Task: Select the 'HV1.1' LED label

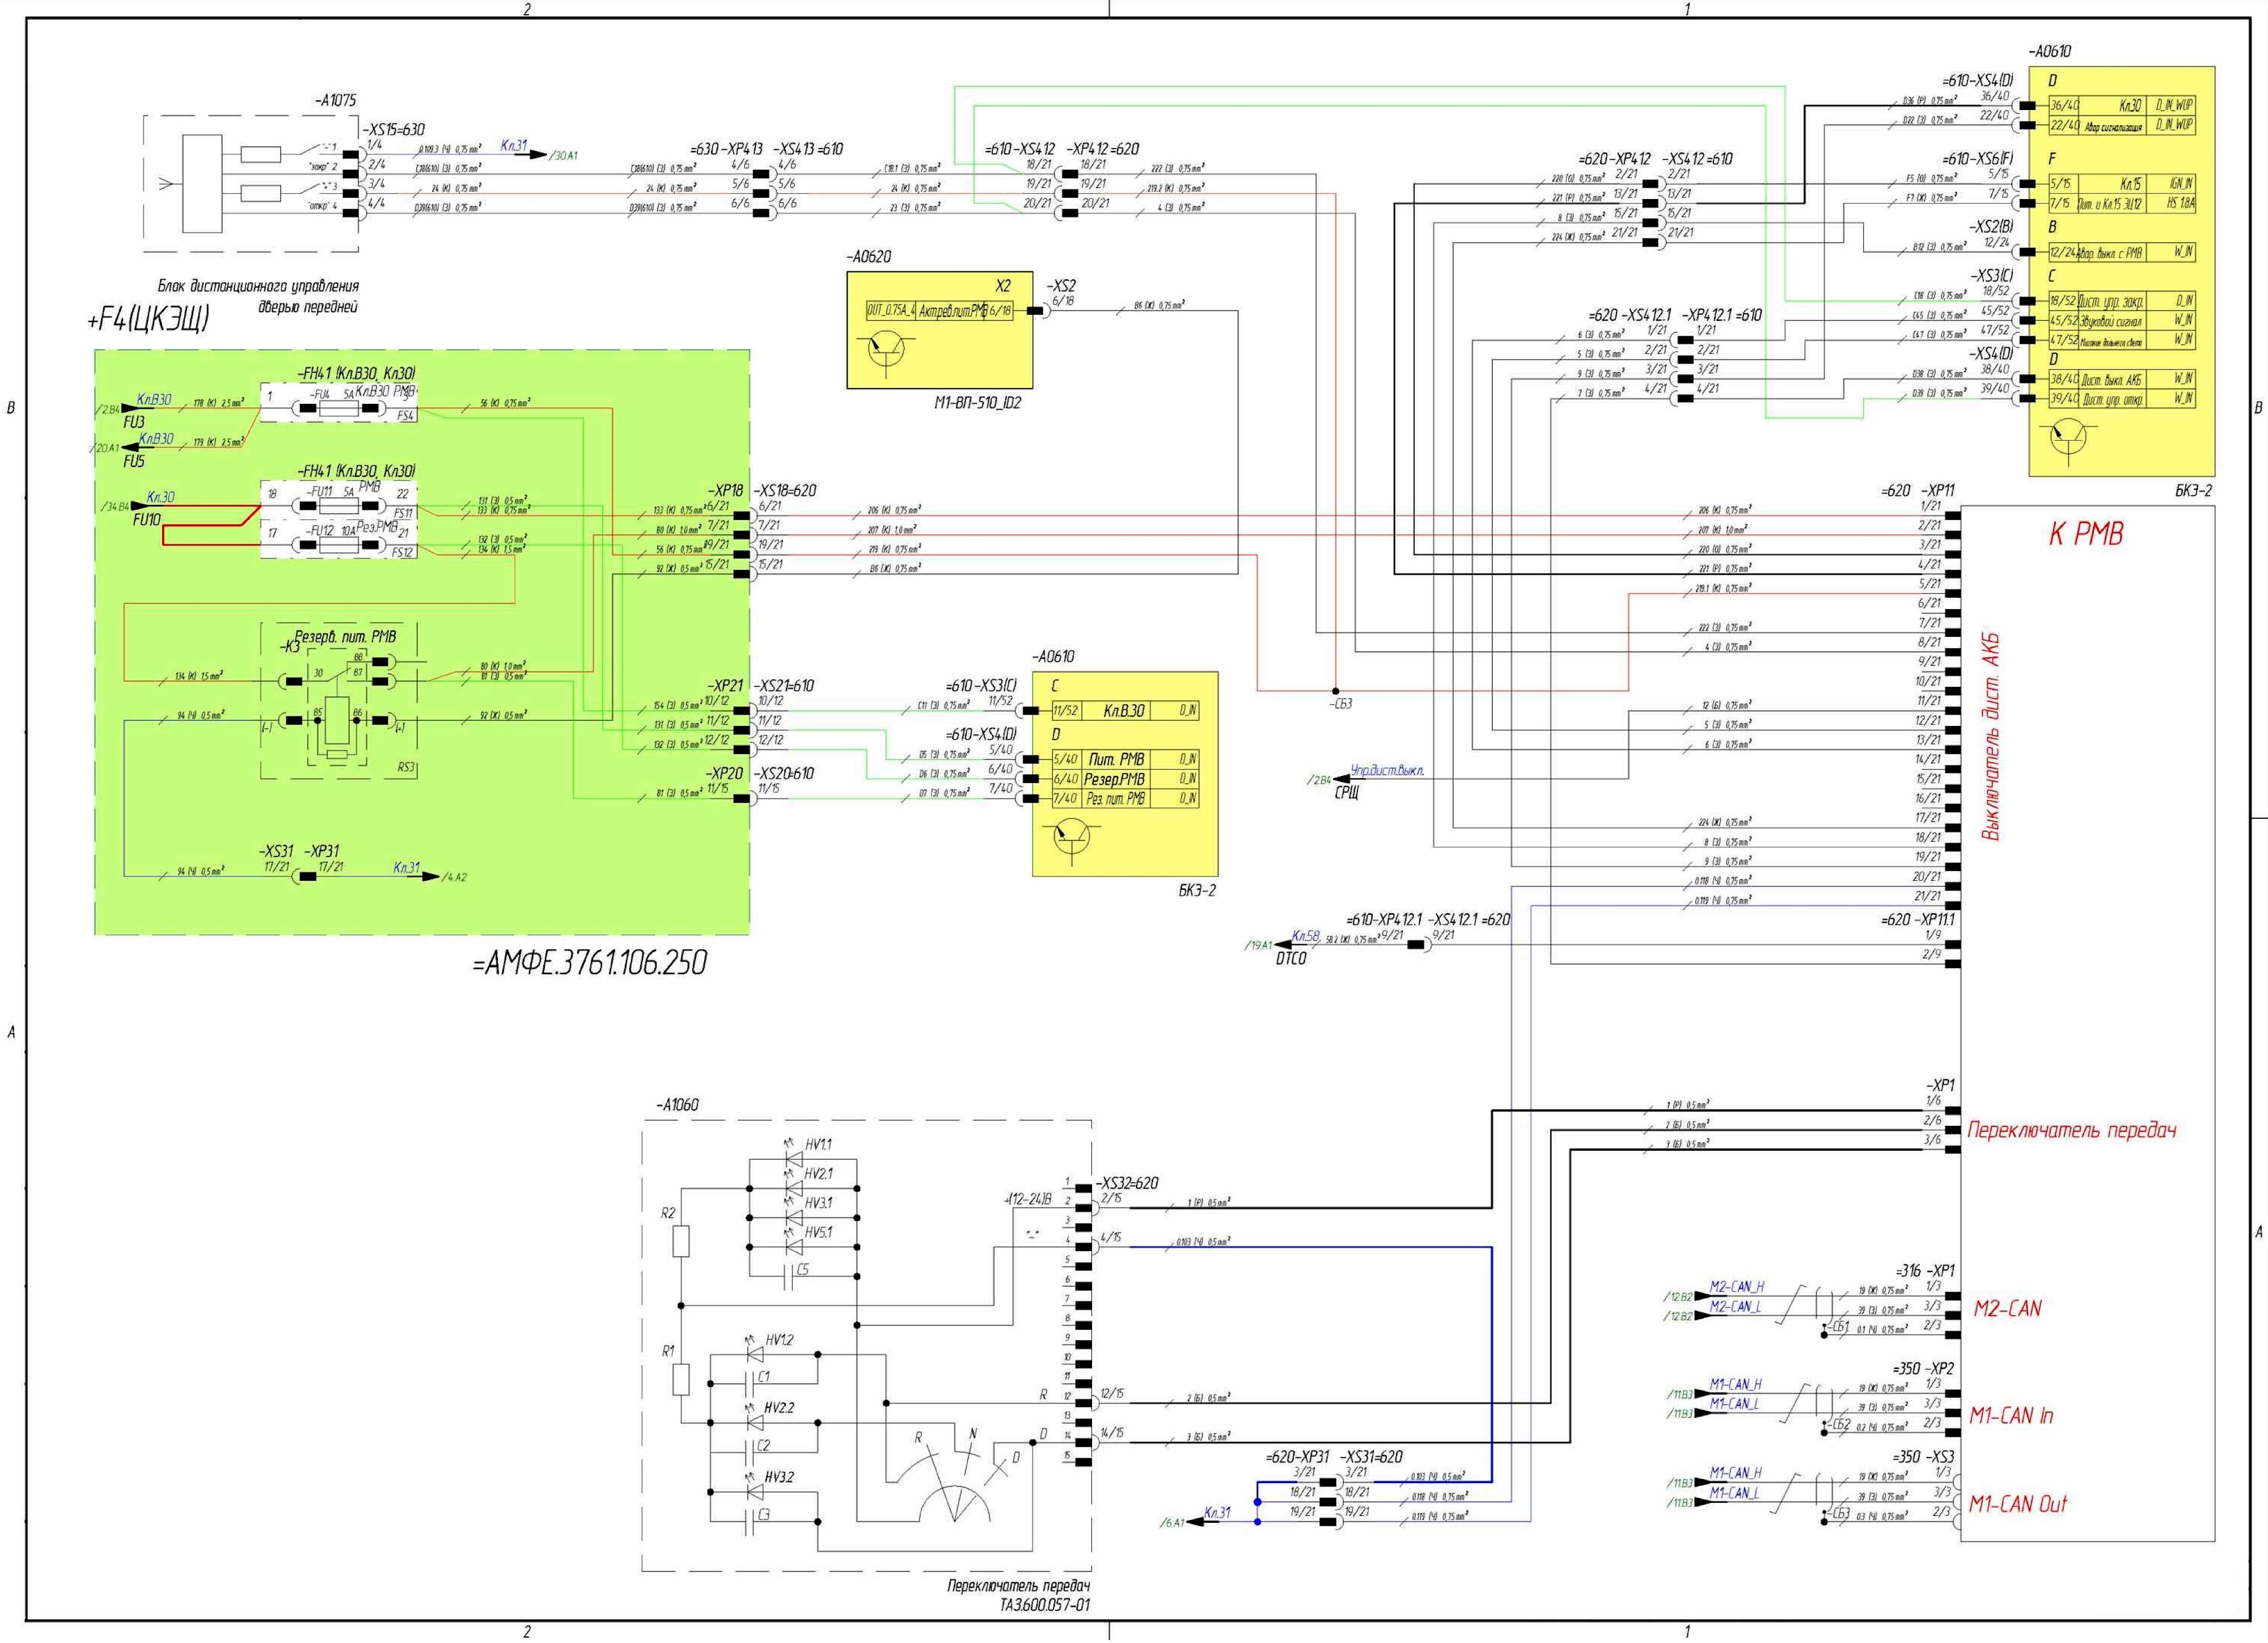Action: coord(818,1144)
